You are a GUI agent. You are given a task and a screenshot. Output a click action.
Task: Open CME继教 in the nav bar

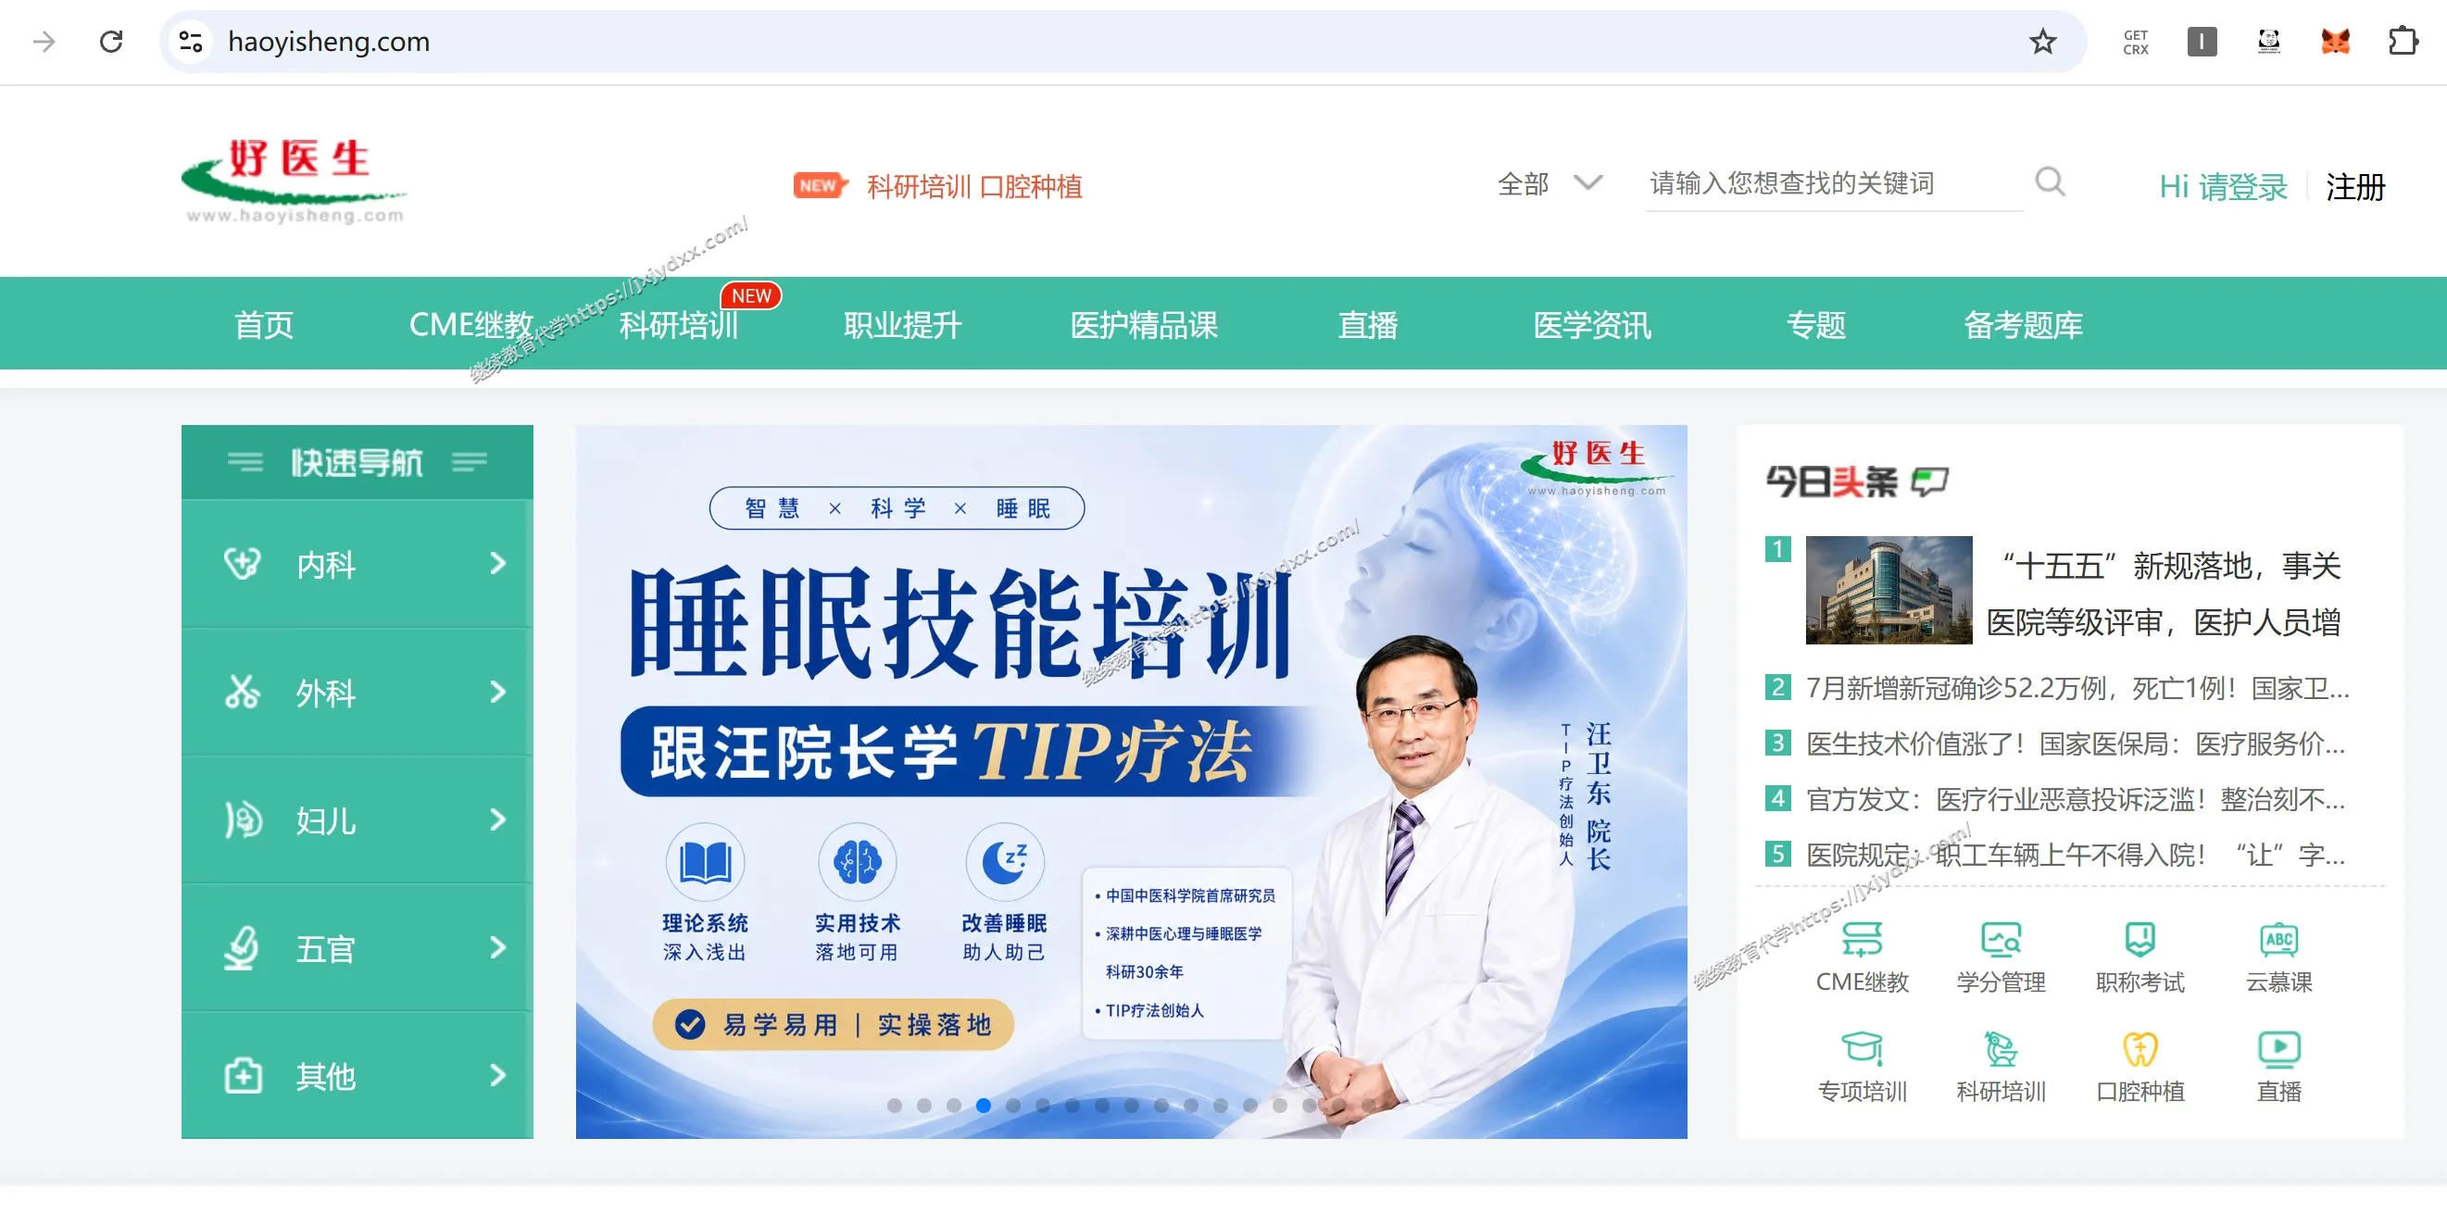(x=471, y=325)
